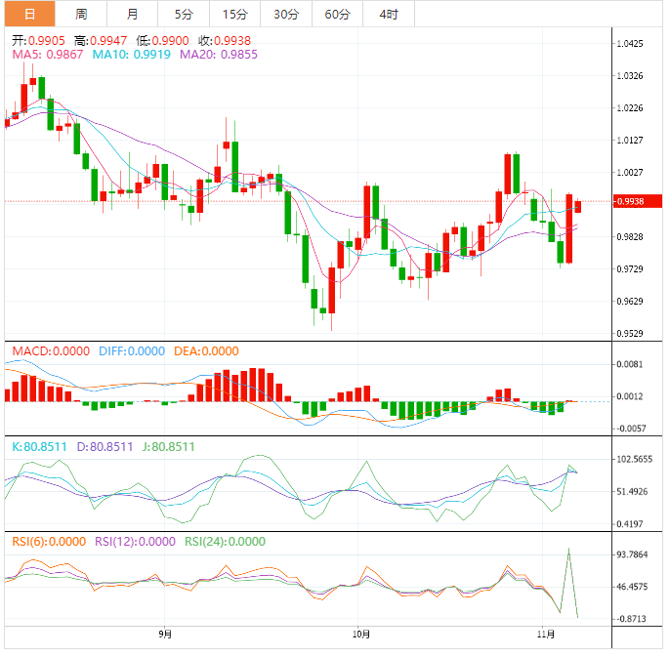Click the -0.0057 MACD axis value

pos(631,429)
